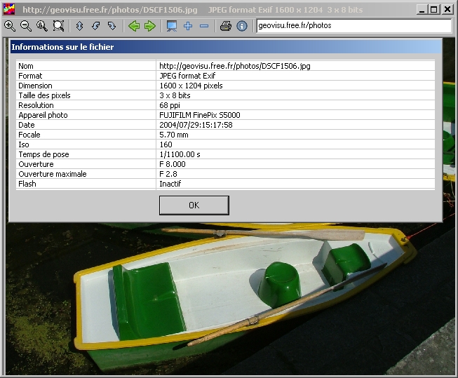Go to previous photo with green left arrow
458x378 pixels.
tap(134, 26)
